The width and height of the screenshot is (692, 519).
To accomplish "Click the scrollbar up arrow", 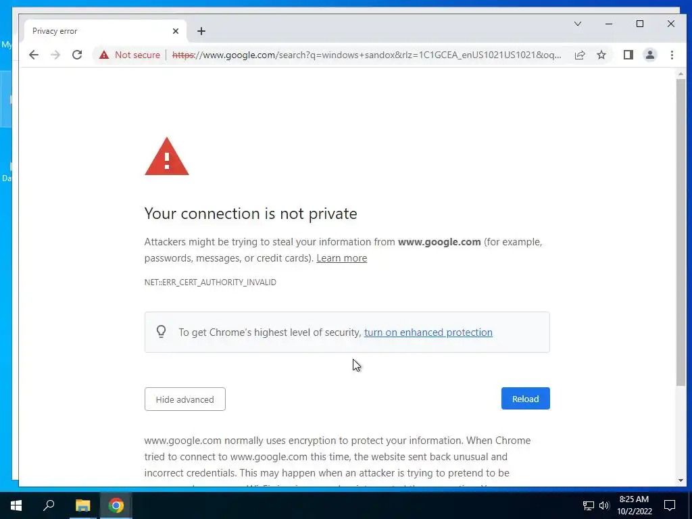I will [x=681, y=74].
